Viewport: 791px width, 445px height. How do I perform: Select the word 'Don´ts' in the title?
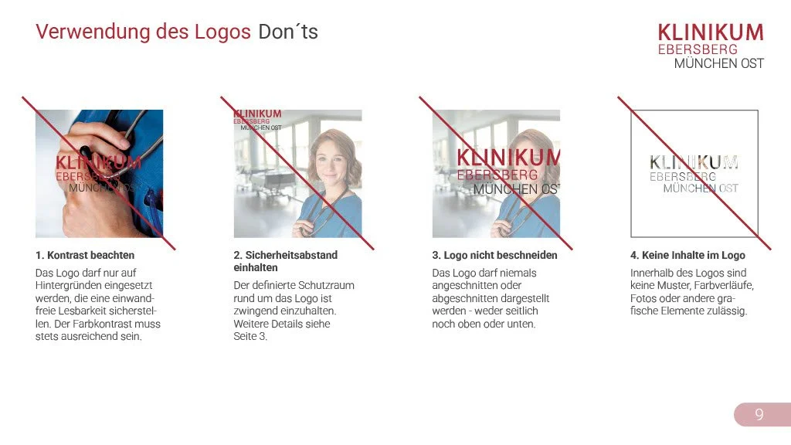(288, 32)
